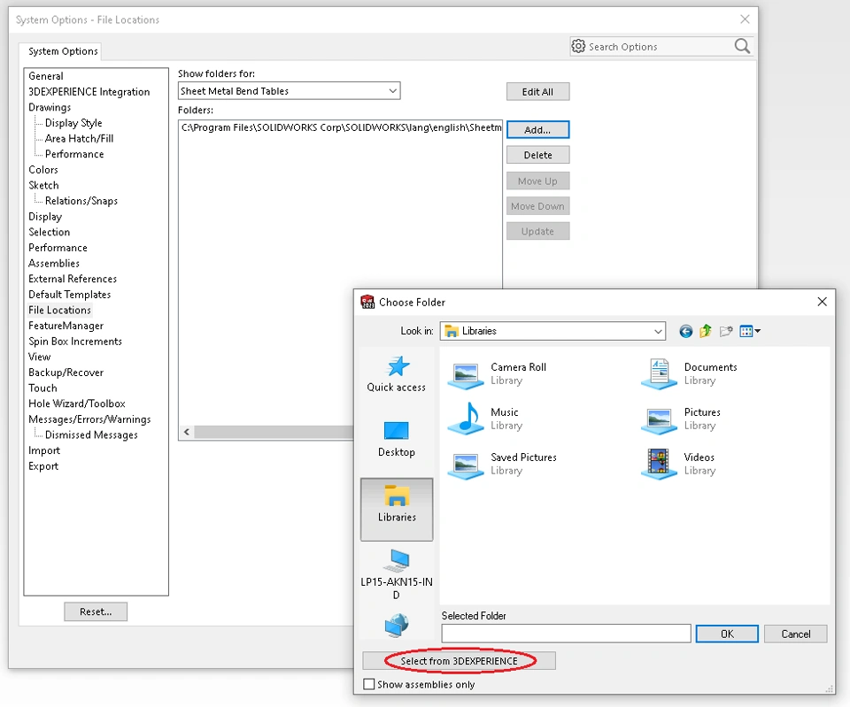The width and height of the screenshot is (850, 707).
Task: Go back using the blue arrow icon
Action: point(685,331)
